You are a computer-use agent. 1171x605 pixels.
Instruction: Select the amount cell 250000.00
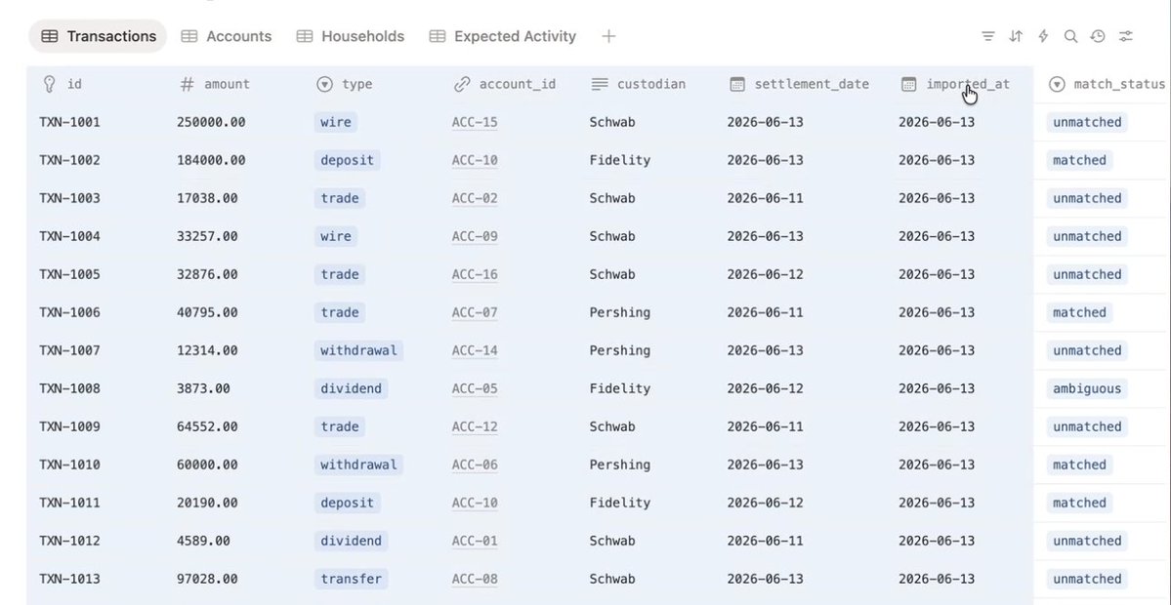tap(211, 122)
